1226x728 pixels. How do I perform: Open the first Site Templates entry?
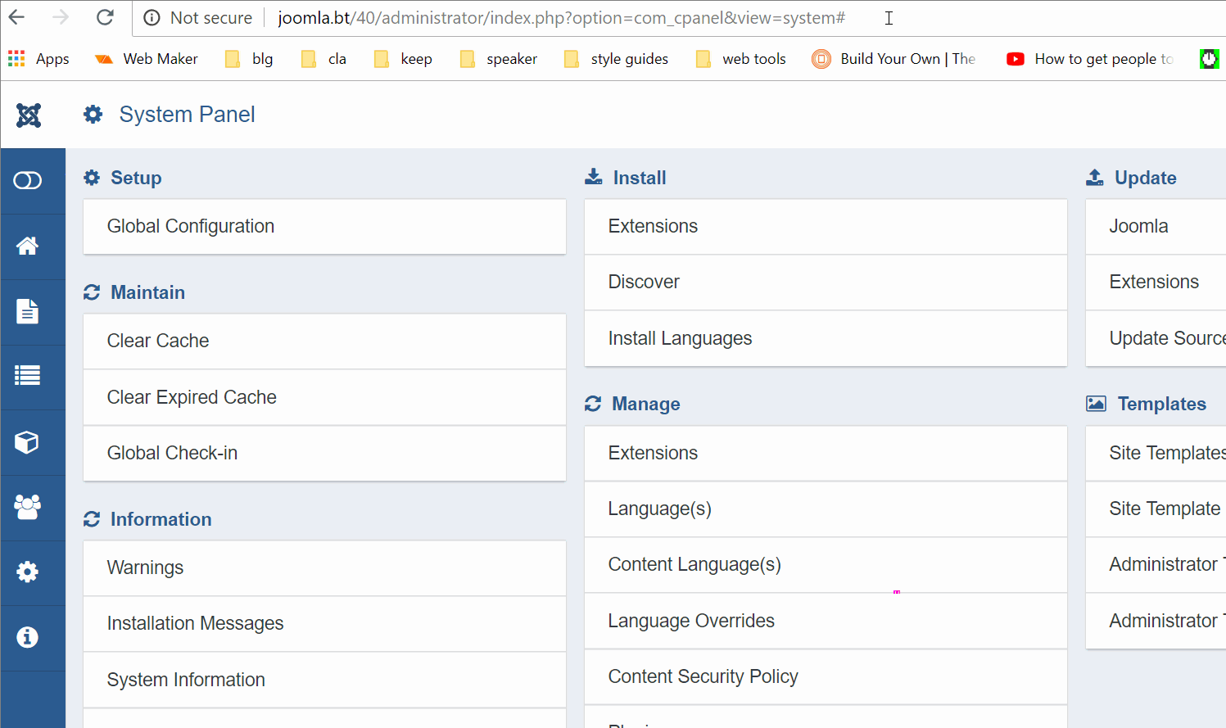coord(1156,453)
